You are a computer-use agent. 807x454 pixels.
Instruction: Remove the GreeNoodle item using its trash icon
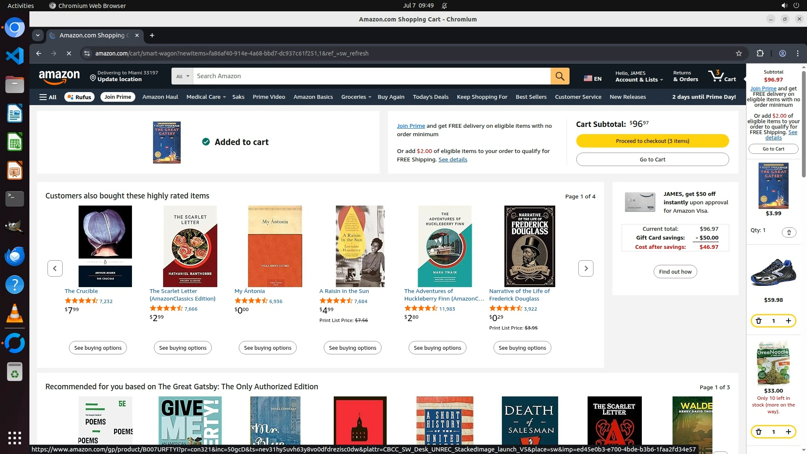coord(759,432)
